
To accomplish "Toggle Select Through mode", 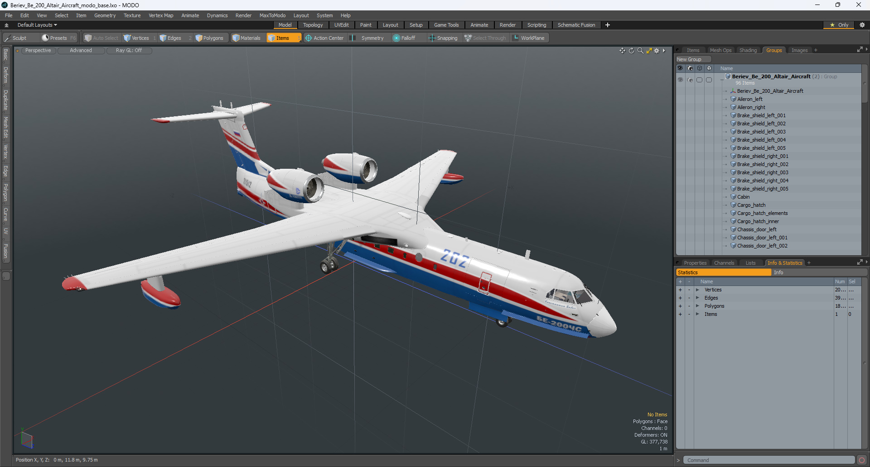I will click(485, 38).
